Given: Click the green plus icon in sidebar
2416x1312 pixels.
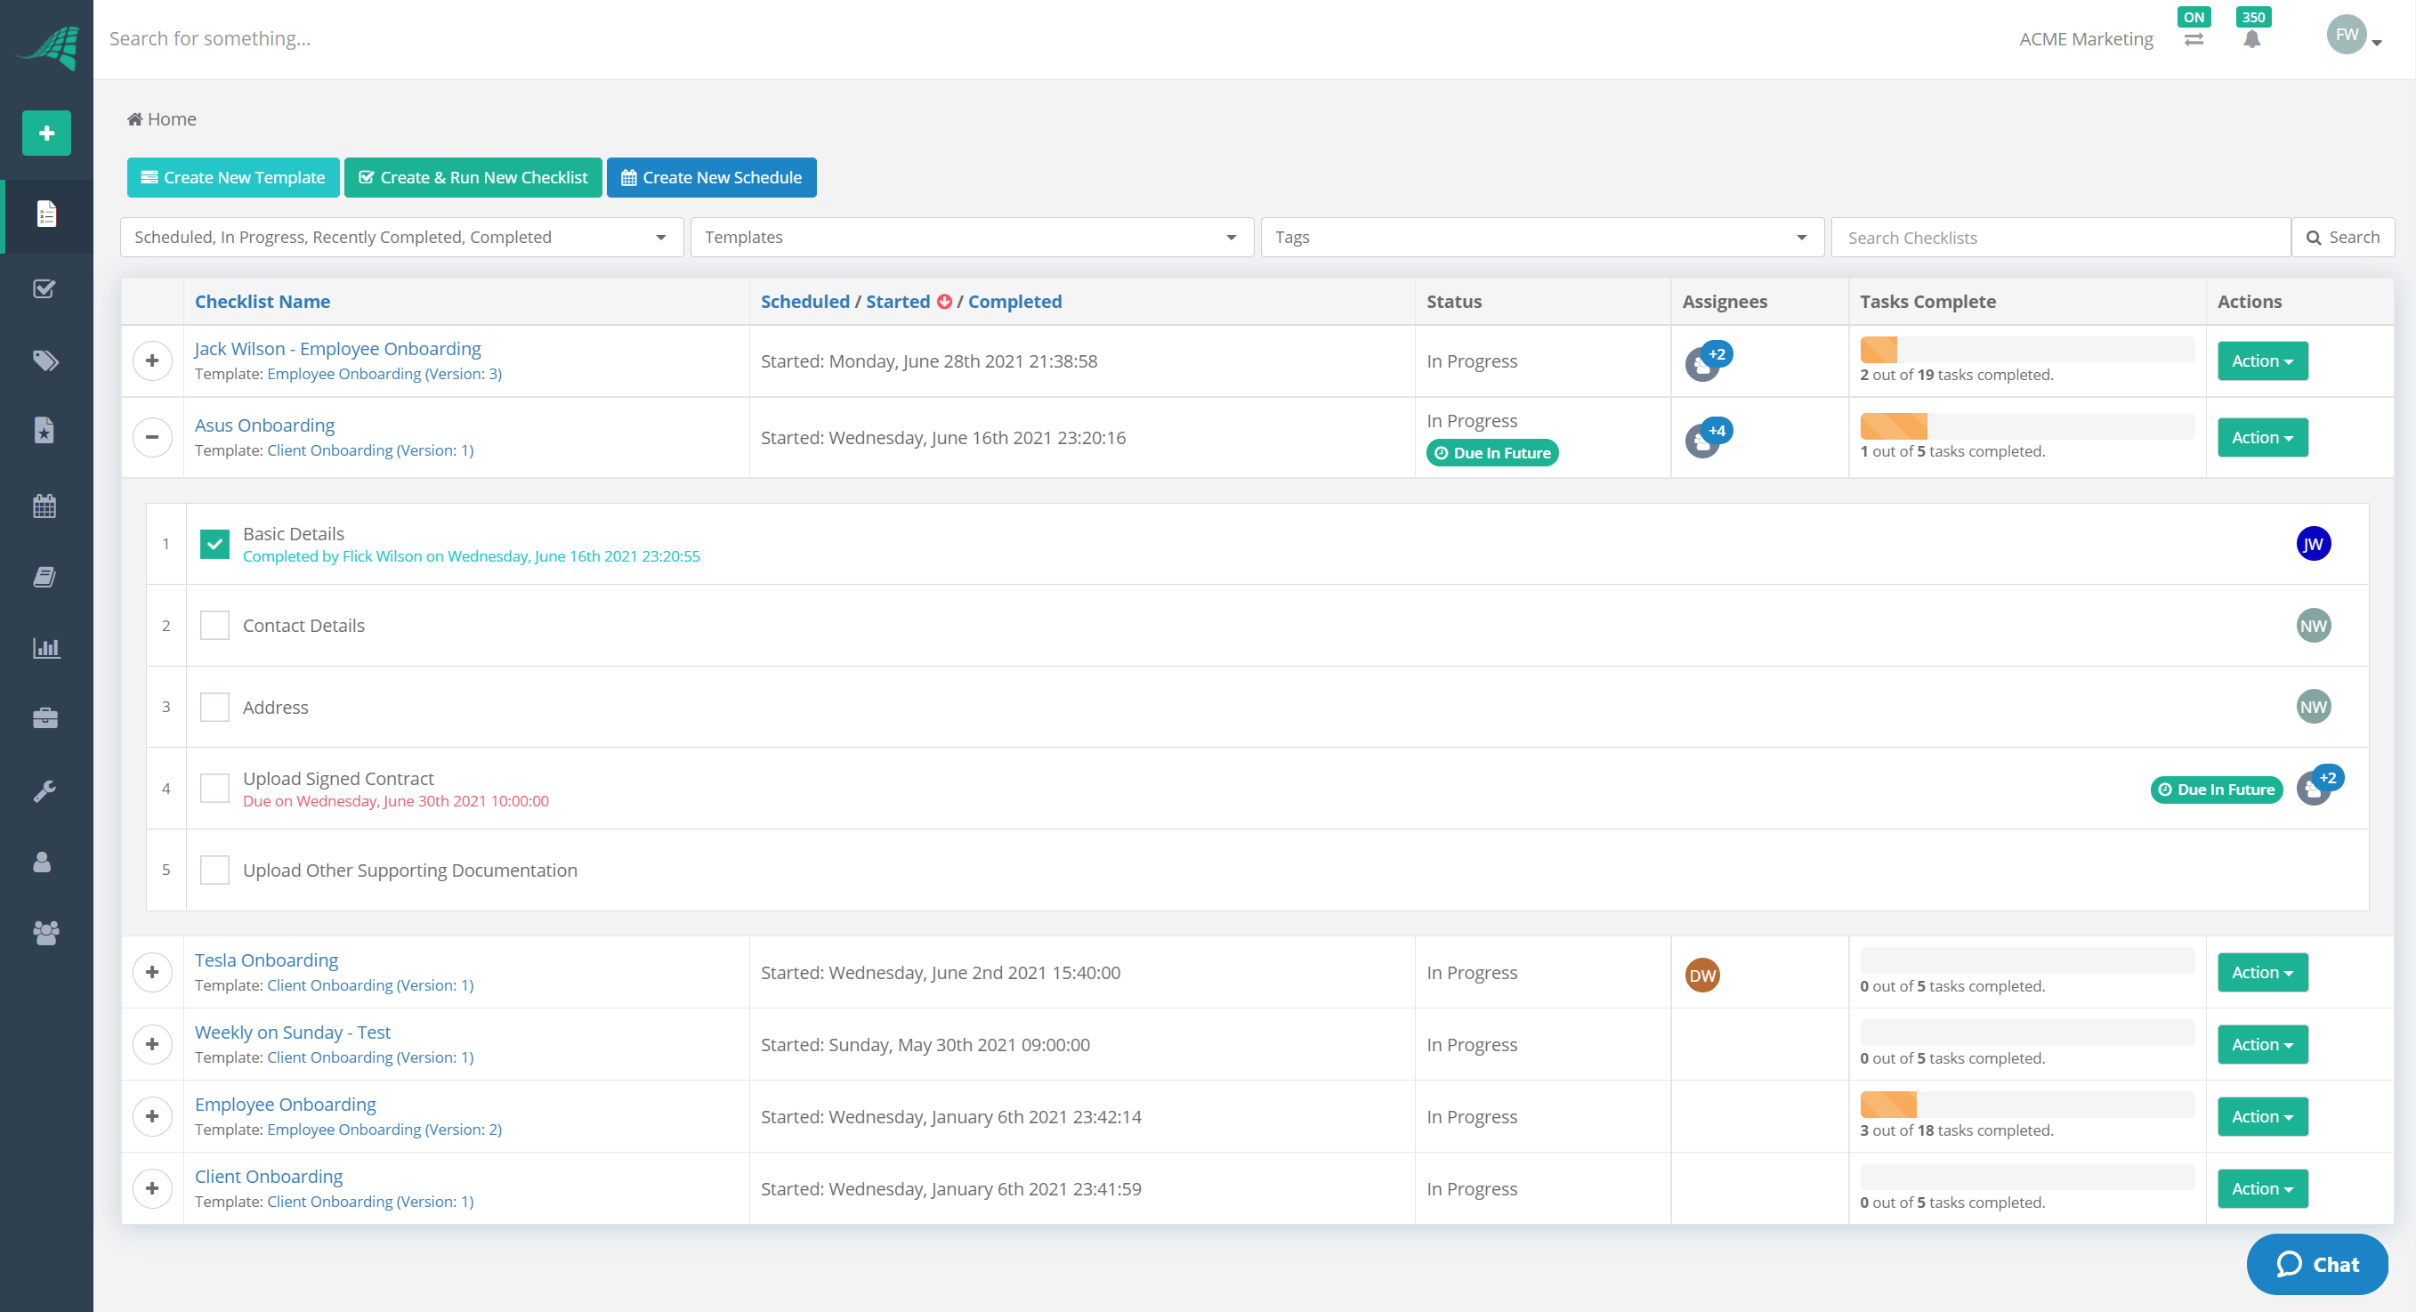Looking at the screenshot, I should (46, 134).
